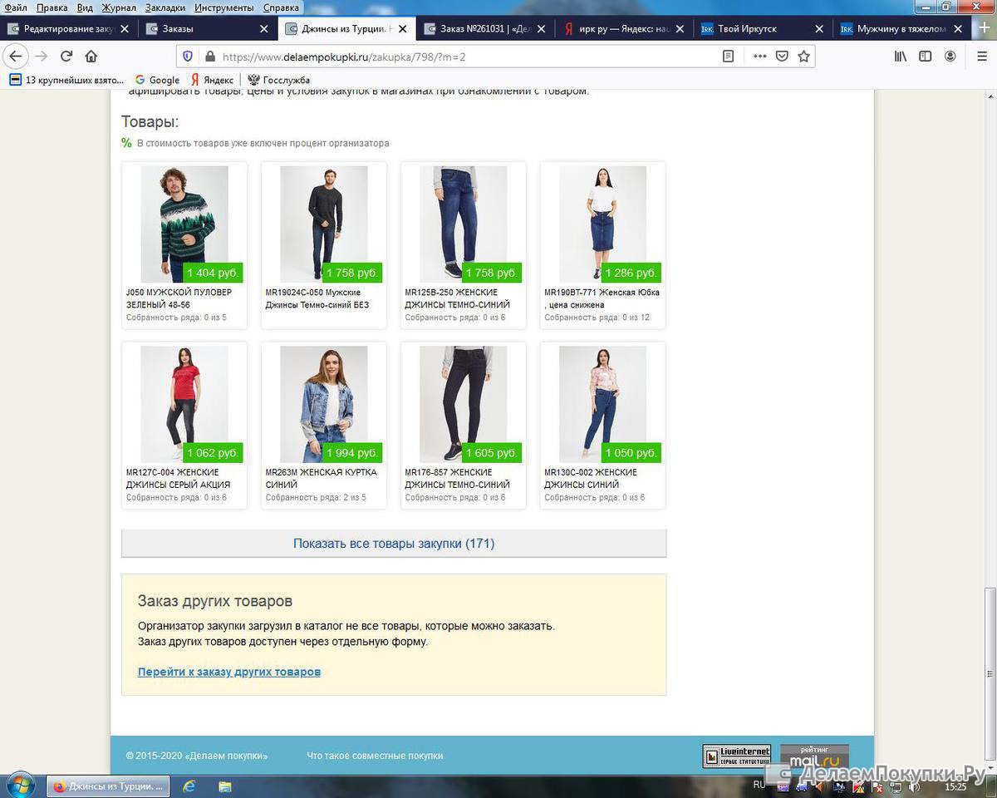Click the browser forward arrow
The height and width of the screenshot is (798, 997).
42,57
